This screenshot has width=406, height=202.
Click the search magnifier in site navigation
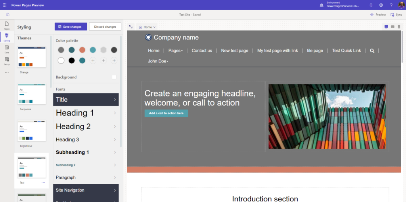click(372, 51)
